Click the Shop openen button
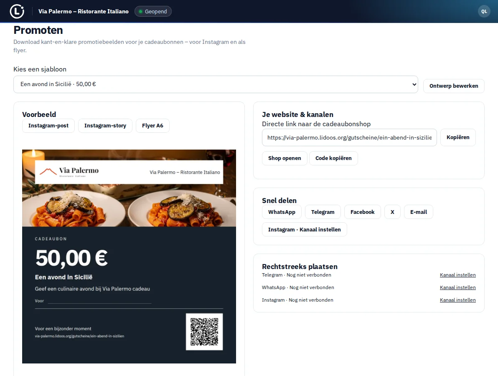The width and height of the screenshot is (498, 376). point(285,158)
